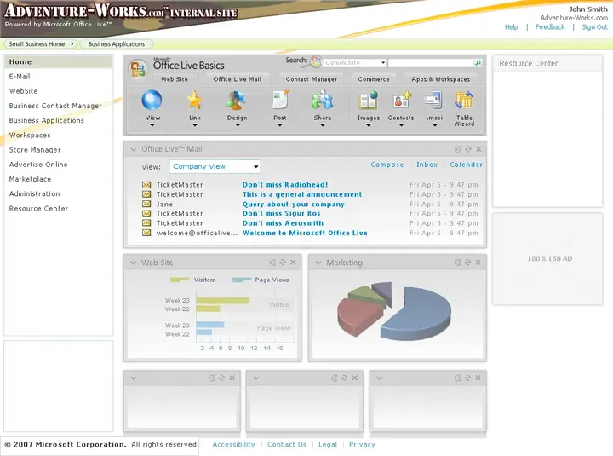The height and width of the screenshot is (456, 613).
Task: Click the Feedback link
Action: click(550, 27)
